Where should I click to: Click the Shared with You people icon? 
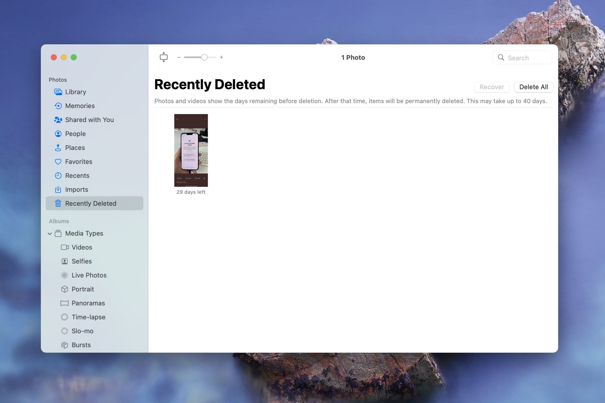[58, 120]
